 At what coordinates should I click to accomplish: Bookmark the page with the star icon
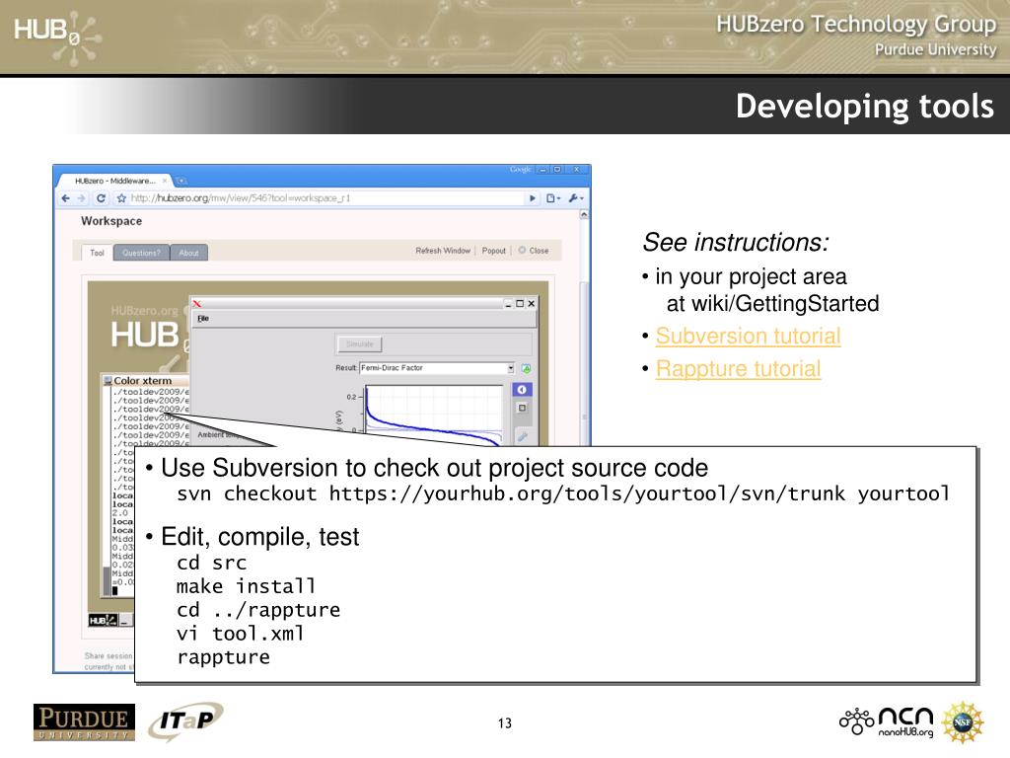pyautogui.click(x=121, y=198)
